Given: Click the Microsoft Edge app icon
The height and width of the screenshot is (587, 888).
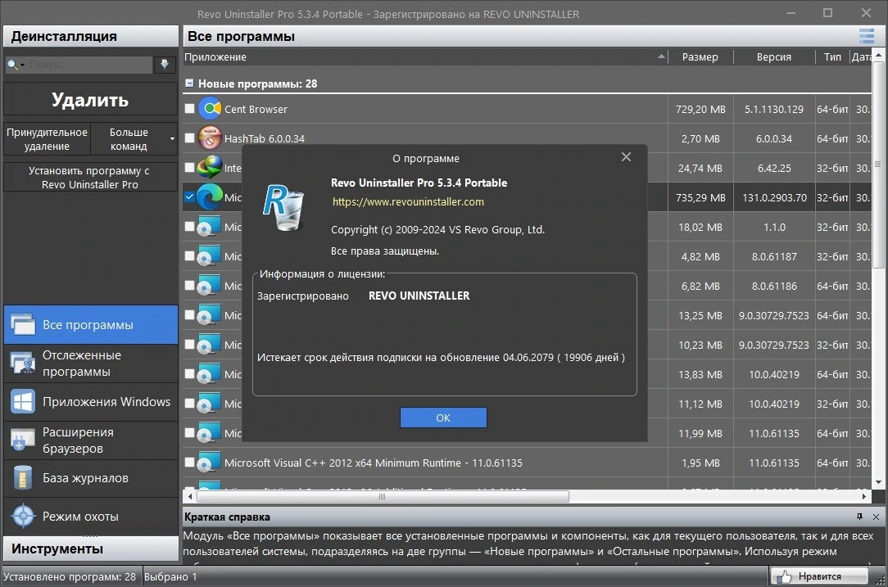Looking at the screenshot, I should pyautogui.click(x=210, y=197).
